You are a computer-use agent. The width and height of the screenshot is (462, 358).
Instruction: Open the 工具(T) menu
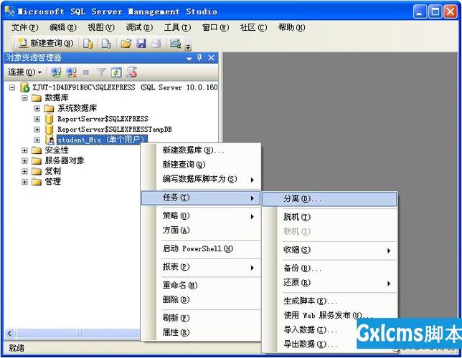pos(177,28)
